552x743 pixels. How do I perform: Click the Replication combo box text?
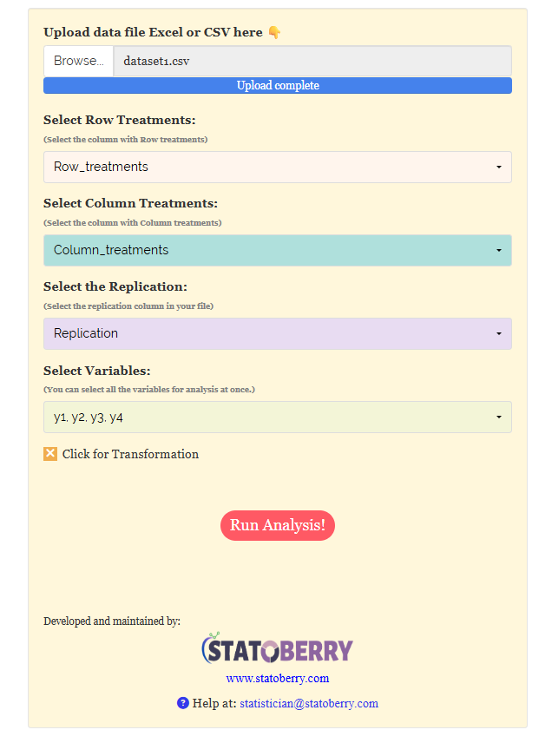(x=86, y=333)
